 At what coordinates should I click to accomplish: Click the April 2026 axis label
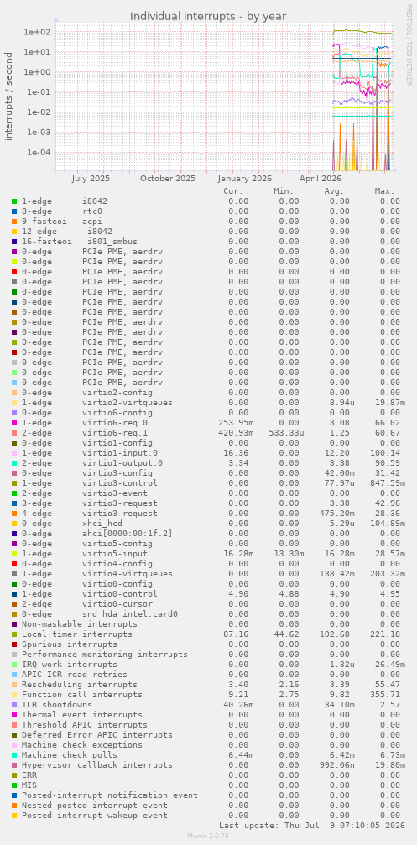tap(321, 179)
